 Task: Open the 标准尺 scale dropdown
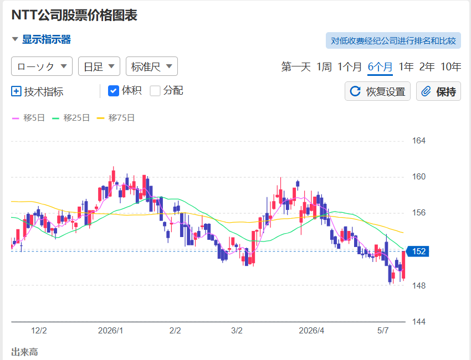(152, 66)
